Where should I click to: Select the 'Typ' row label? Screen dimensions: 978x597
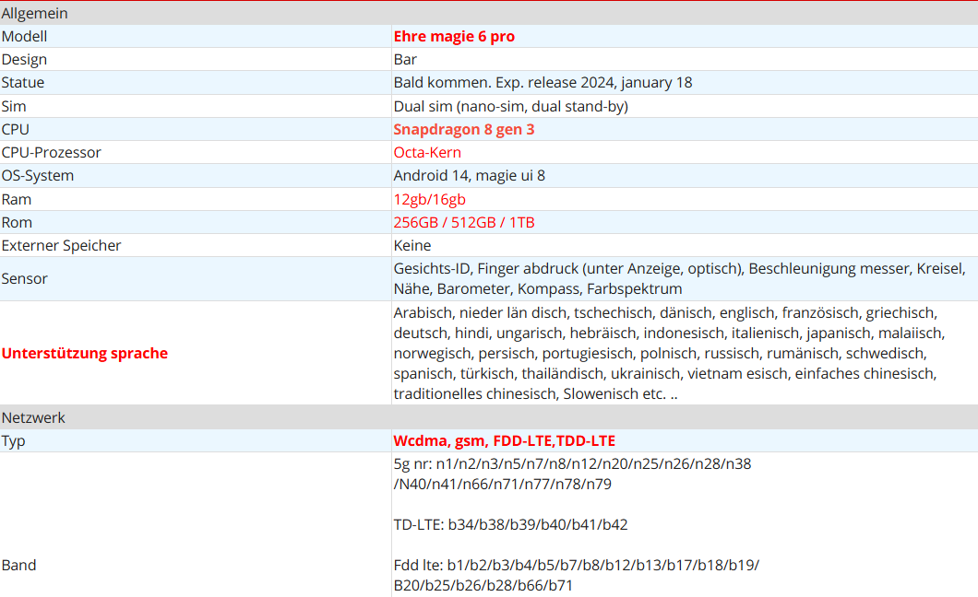point(13,440)
